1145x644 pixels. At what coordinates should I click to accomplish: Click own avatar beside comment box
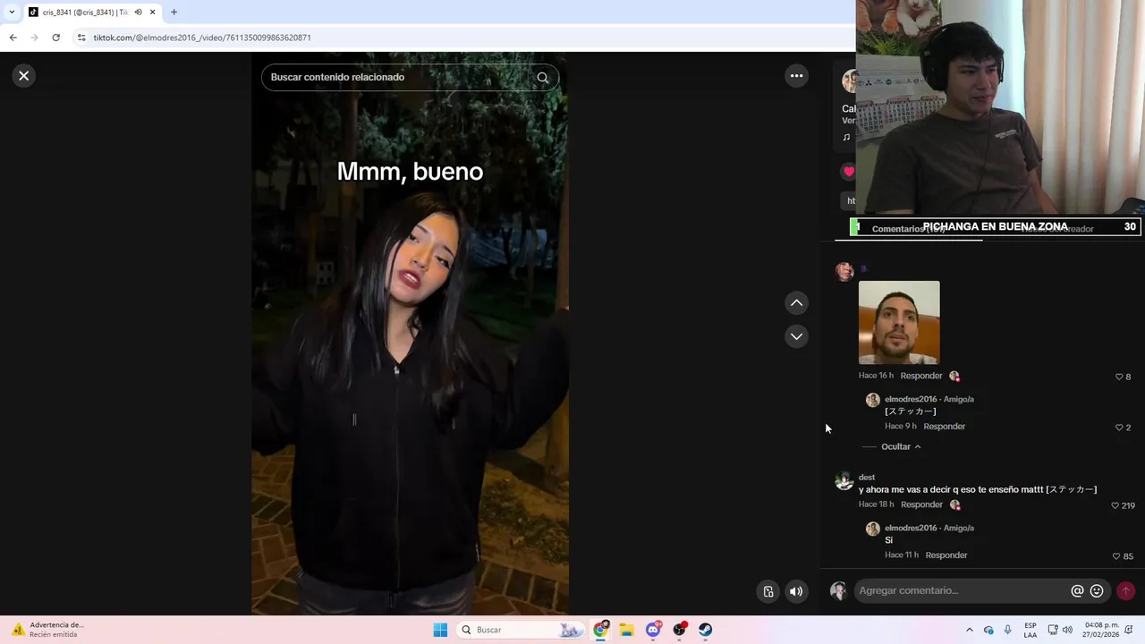pyautogui.click(x=838, y=590)
